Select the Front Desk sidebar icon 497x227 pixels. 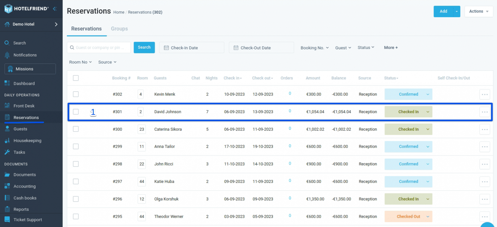click(x=8, y=106)
